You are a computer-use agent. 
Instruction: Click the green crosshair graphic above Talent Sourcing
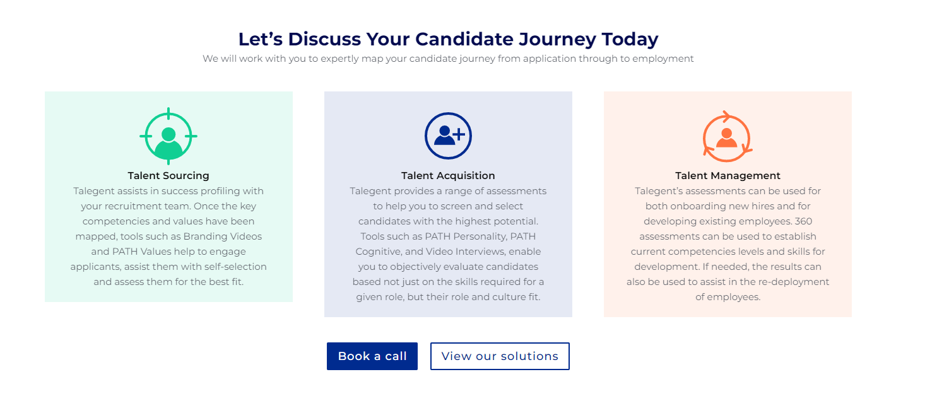167,135
